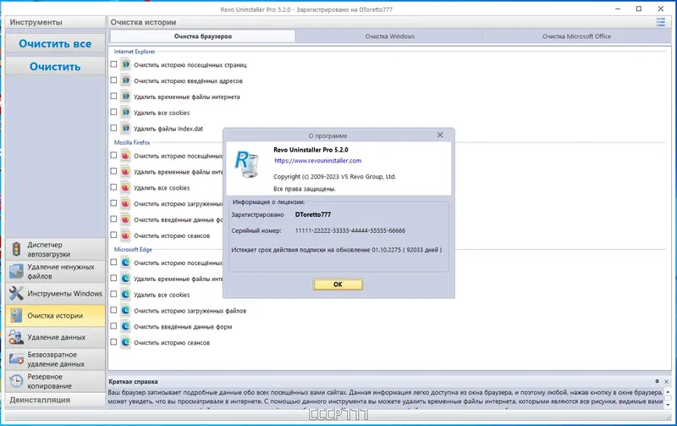Screen dimensions: 677x426
Task: Click IE icon beside Очистить историю введённых адресов
Action: (125, 80)
